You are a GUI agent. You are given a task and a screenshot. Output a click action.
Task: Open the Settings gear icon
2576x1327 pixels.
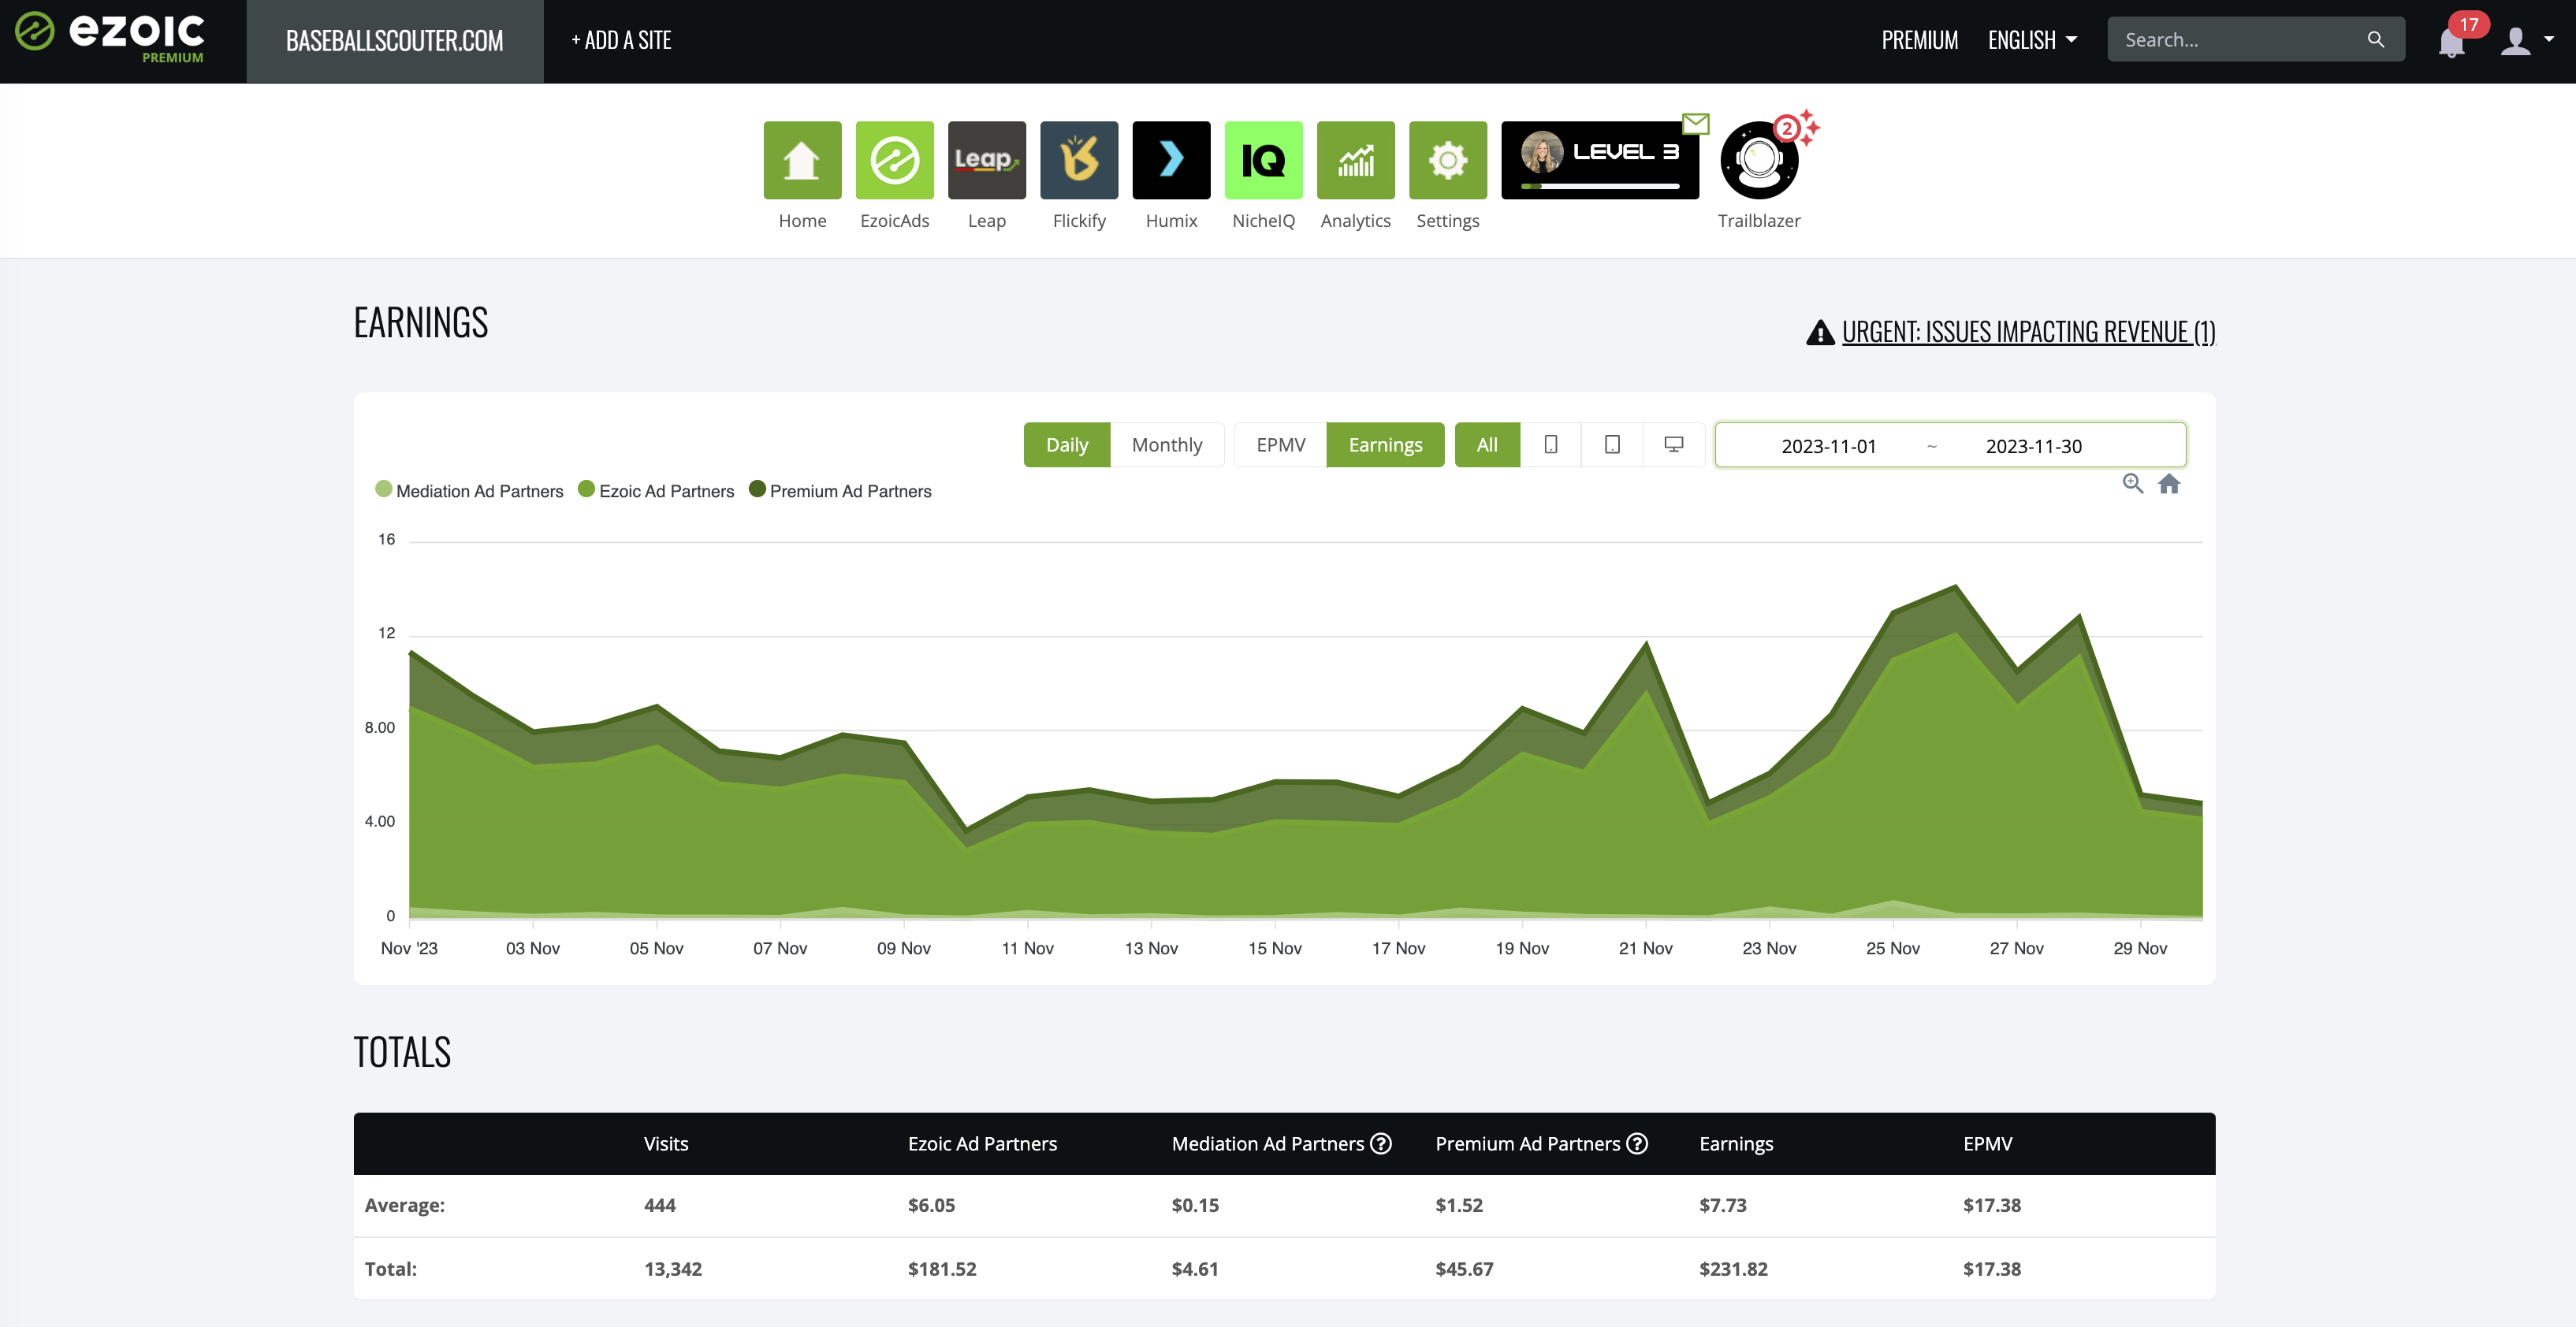(x=1447, y=160)
